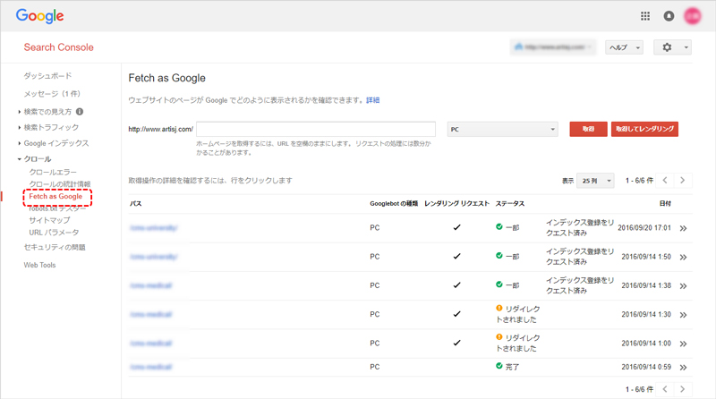
Task: Open クロールの統計情報 in sidebar
Action: tap(59, 184)
